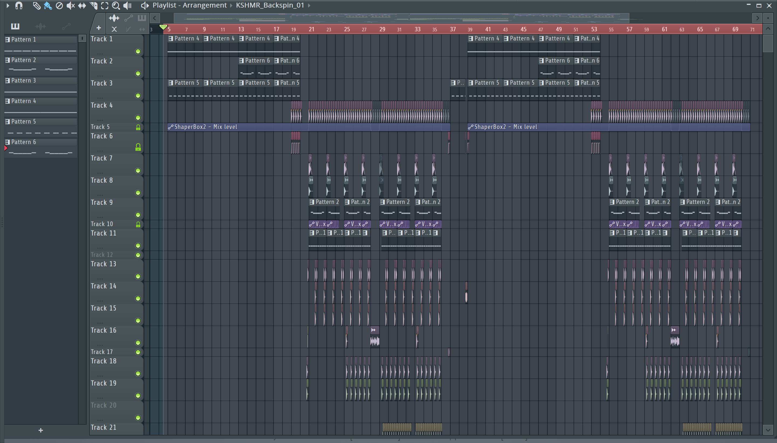Switch picker to Audio clips tab
777x443 pixels.
40,26
